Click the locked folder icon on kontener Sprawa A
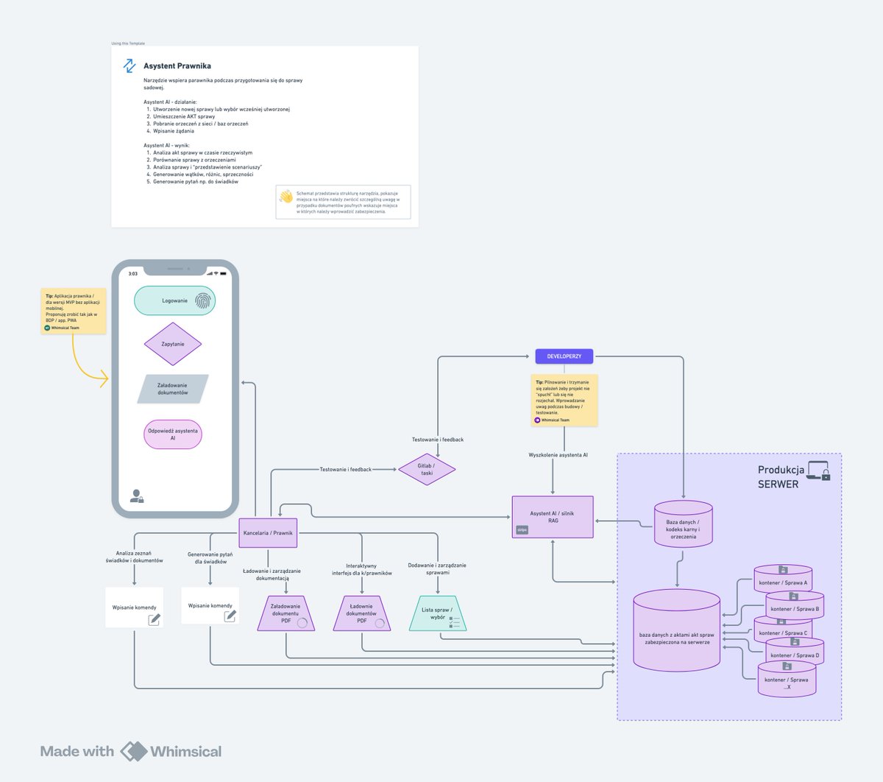The image size is (883, 782). pos(783,569)
